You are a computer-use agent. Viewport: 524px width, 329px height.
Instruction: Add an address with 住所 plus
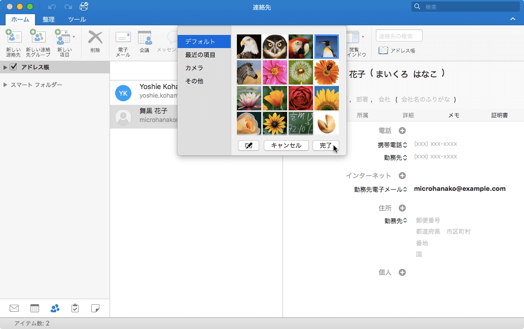pos(402,208)
